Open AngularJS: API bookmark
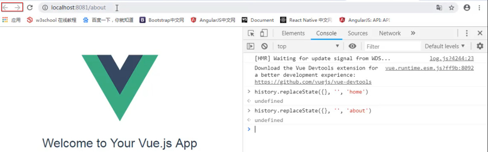This screenshot has height=152, width=488. point(365,20)
